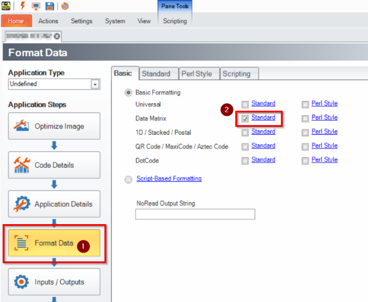Open the Scripting tab under Pane Tools

[175, 21]
